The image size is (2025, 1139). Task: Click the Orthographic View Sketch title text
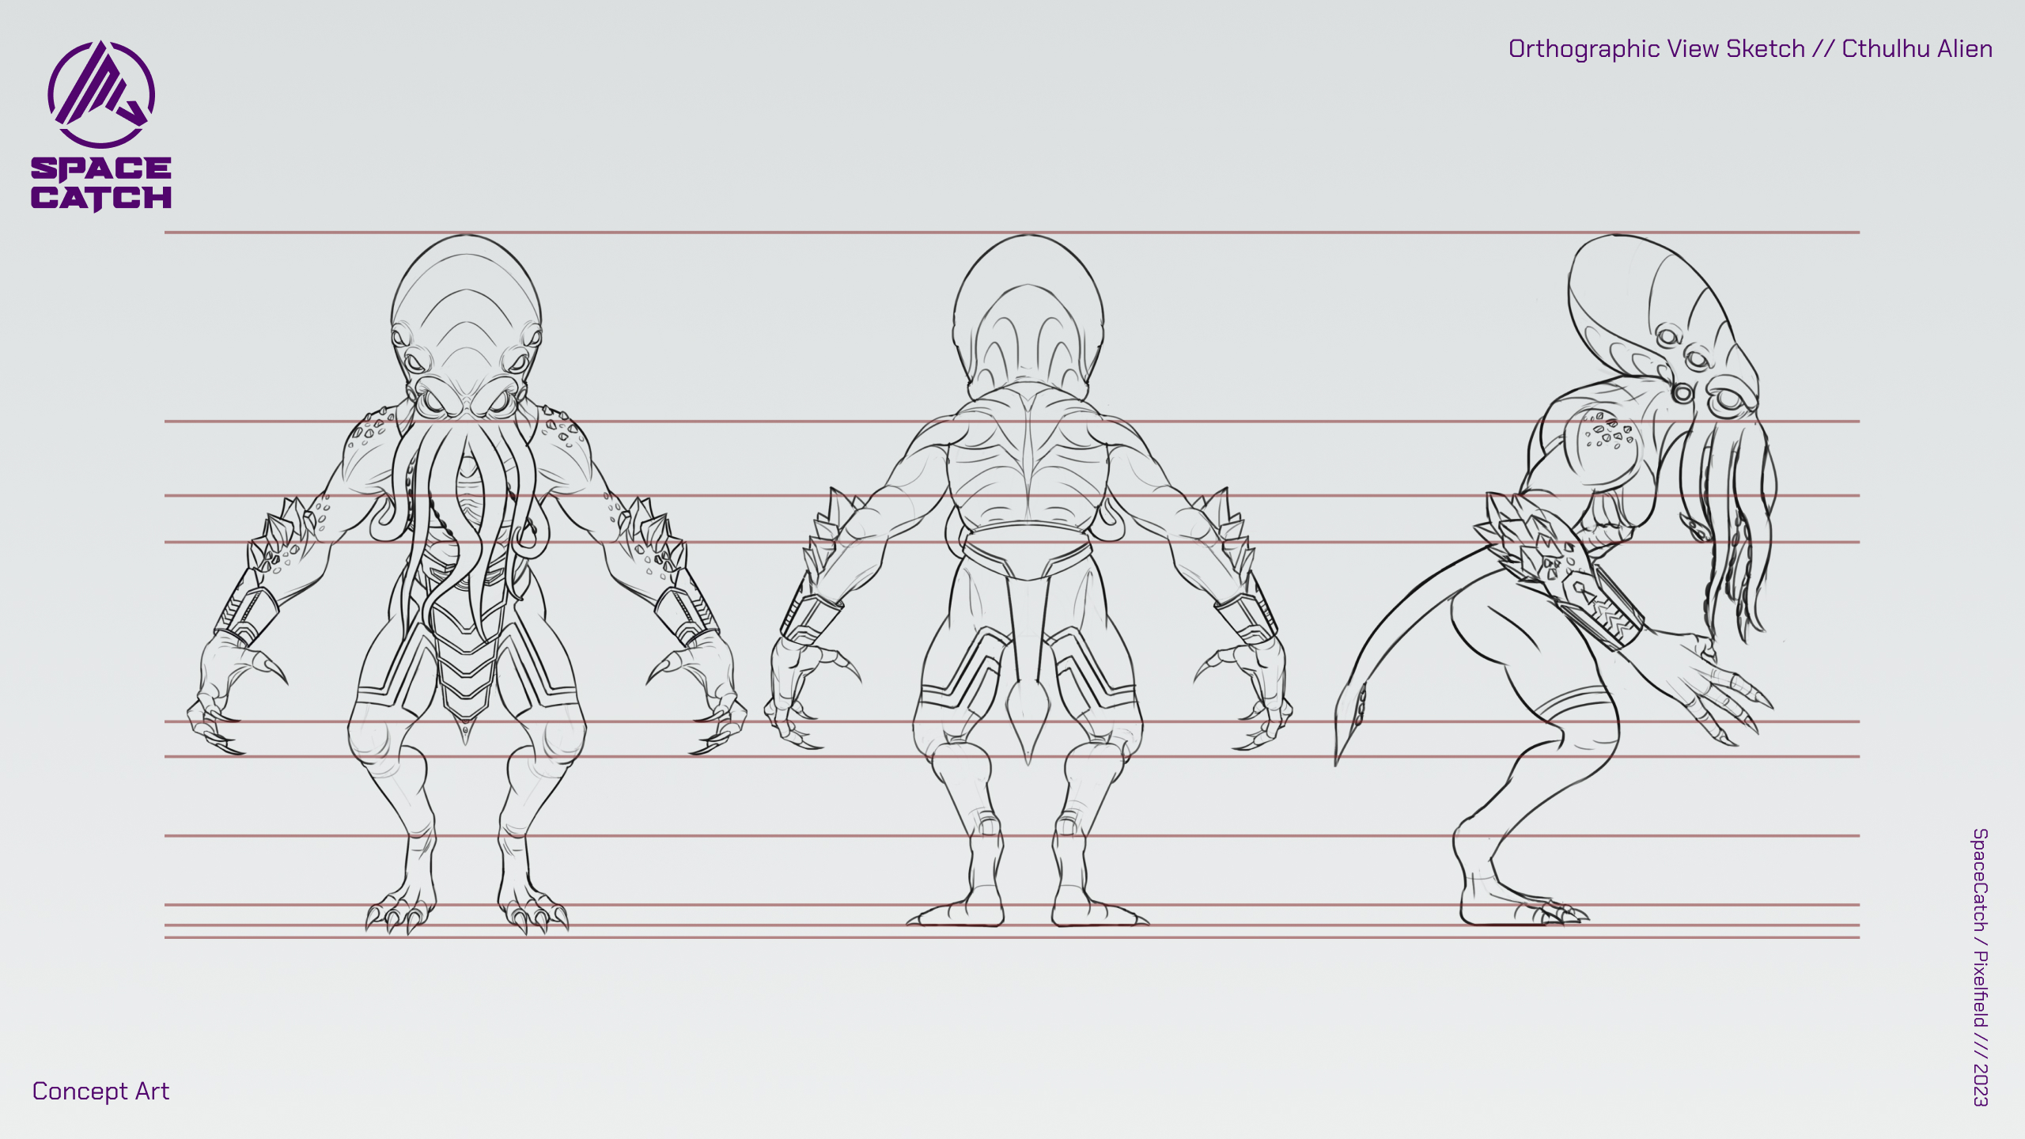pos(1750,49)
